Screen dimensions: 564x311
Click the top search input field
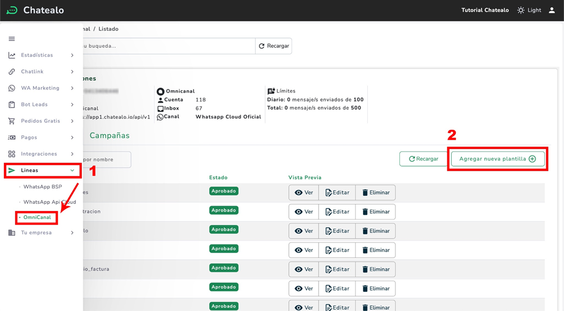pos(169,46)
